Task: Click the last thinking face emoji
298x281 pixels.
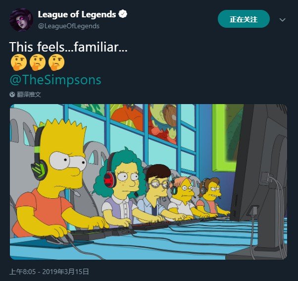Action: pyautogui.click(x=56, y=62)
